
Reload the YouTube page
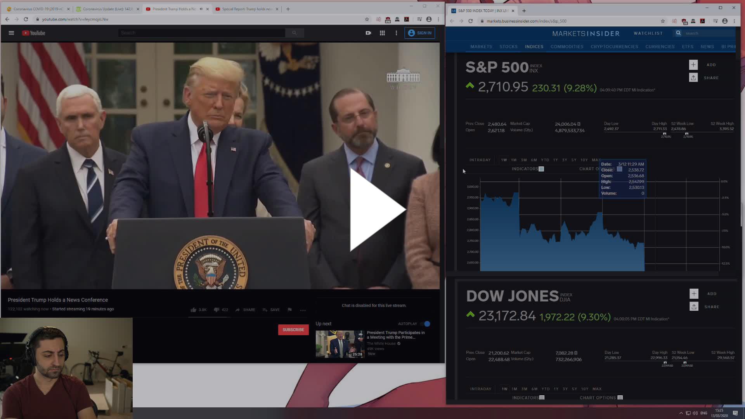[26, 19]
